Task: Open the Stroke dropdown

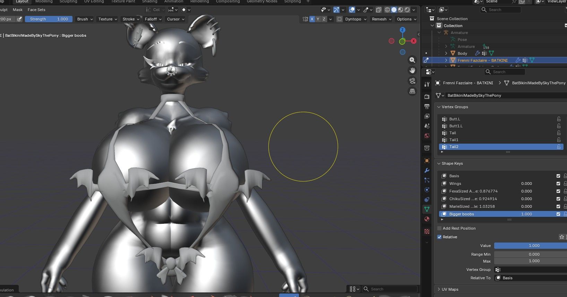Action: (x=131, y=19)
